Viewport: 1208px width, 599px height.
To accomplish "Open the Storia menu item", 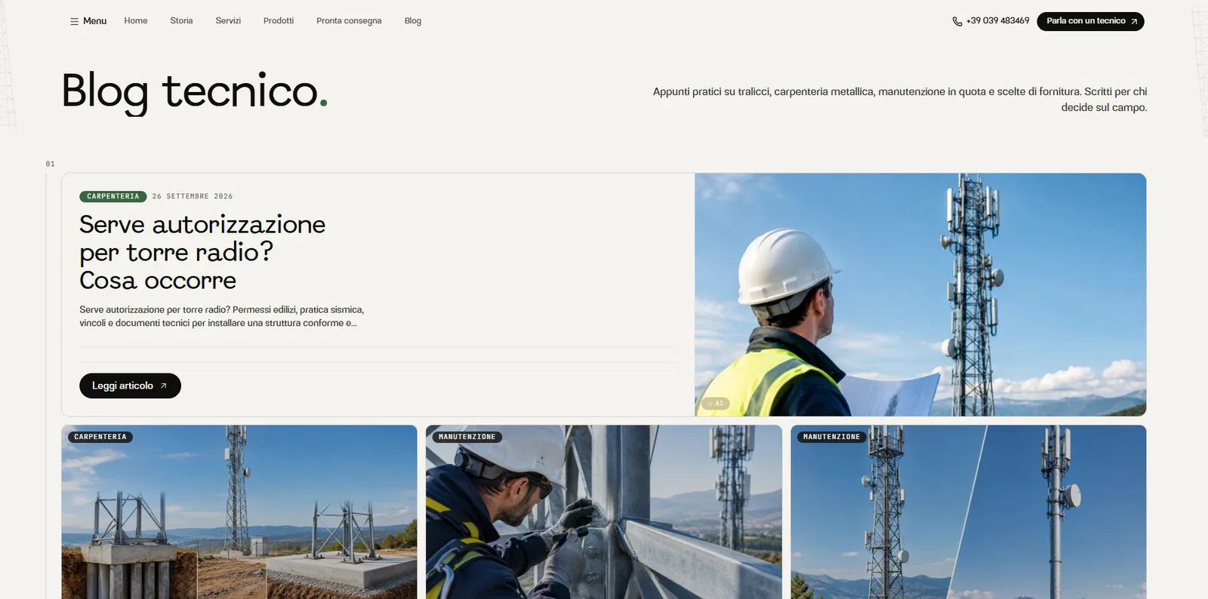I will [181, 21].
